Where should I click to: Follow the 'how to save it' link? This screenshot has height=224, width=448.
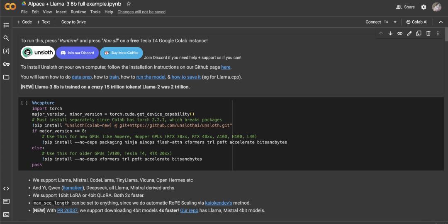186,77
